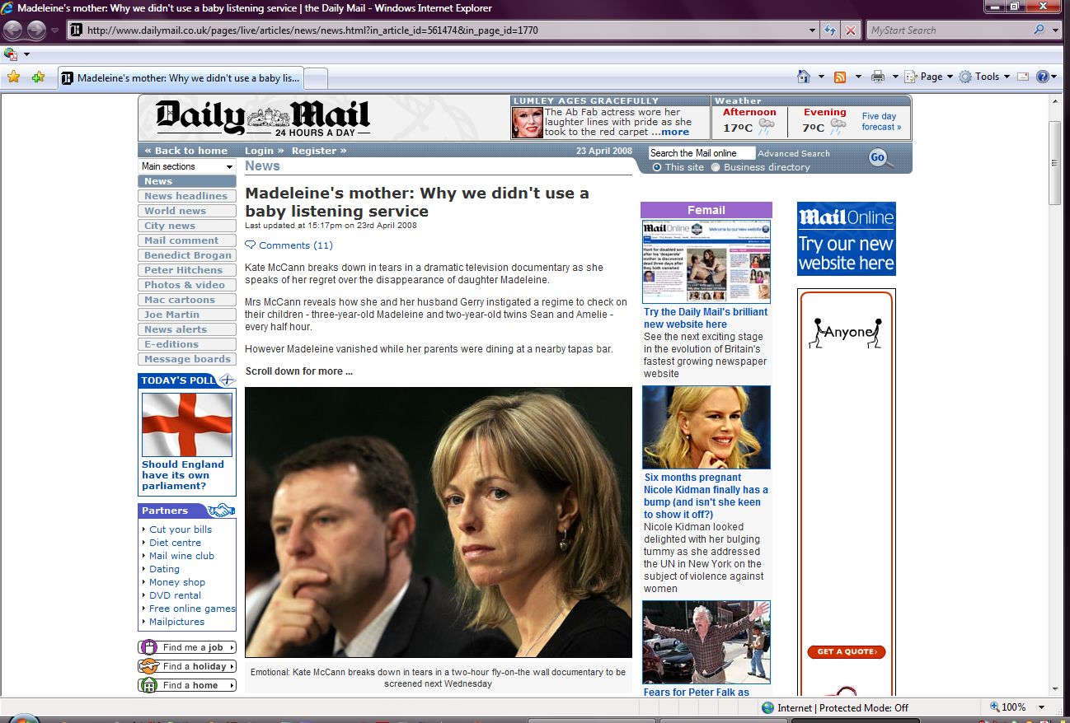The width and height of the screenshot is (1070, 723).
Task: Click the RSS feeds icon
Action: tap(840, 77)
